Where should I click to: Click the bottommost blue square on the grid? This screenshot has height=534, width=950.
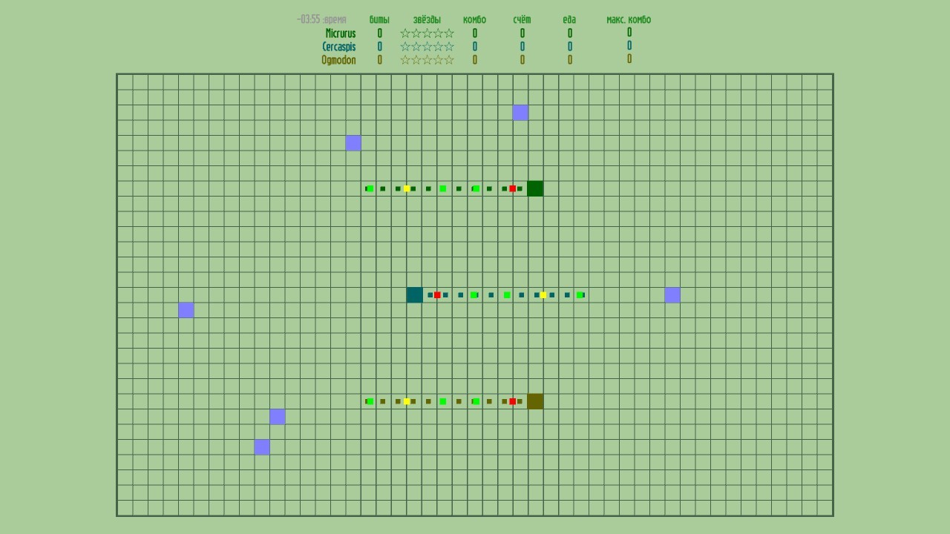[262, 446]
